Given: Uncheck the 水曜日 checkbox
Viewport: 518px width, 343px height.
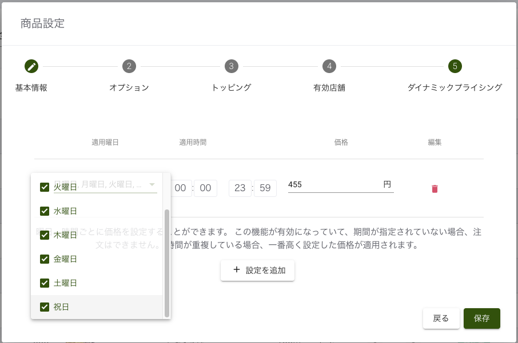Looking at the screenshot, I should point(45,211).
